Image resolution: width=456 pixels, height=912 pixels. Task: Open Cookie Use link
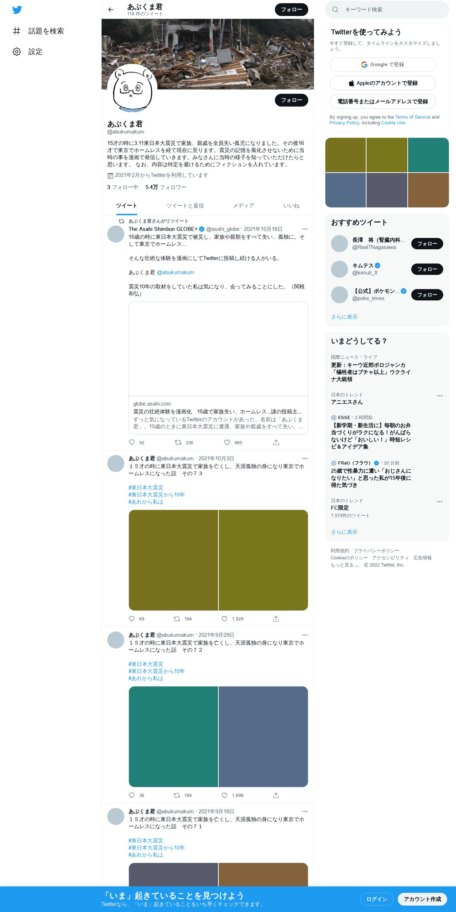click(x=393, y=123)
